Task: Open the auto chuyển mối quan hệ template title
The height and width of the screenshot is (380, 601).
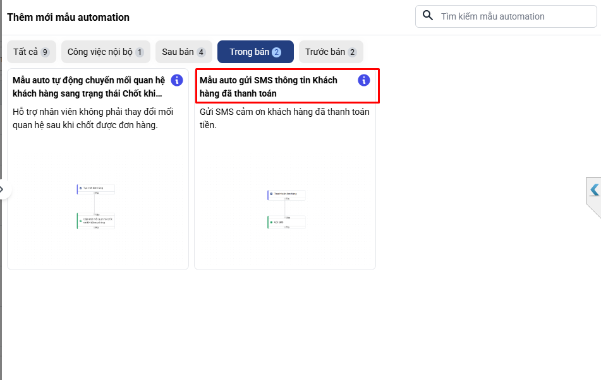Action: tap(87, 87)
